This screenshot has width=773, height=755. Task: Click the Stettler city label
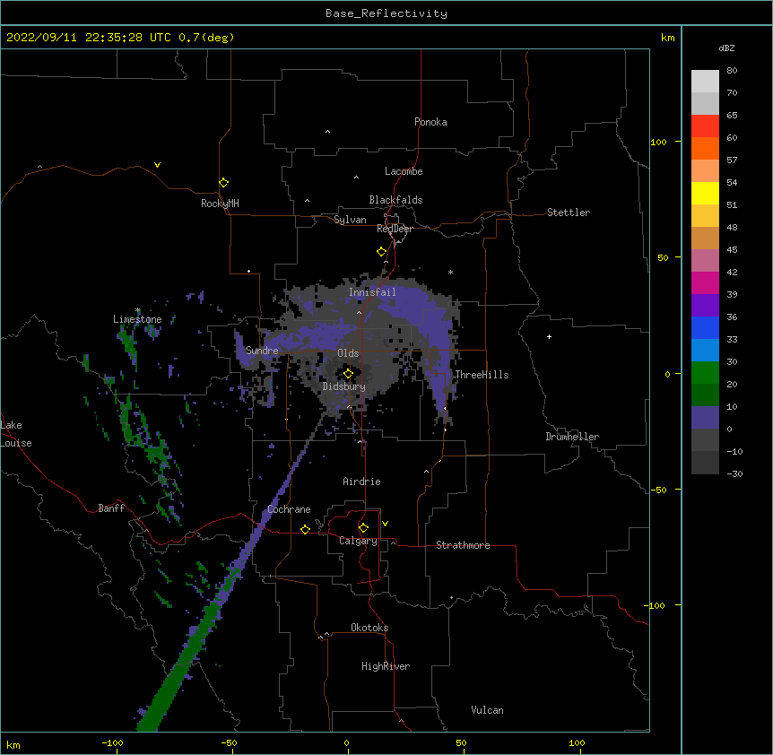[x=569, y=213]
